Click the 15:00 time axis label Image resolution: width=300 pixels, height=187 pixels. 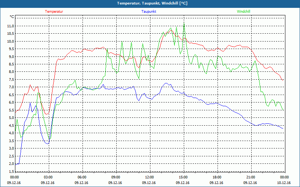click(183, 177)
